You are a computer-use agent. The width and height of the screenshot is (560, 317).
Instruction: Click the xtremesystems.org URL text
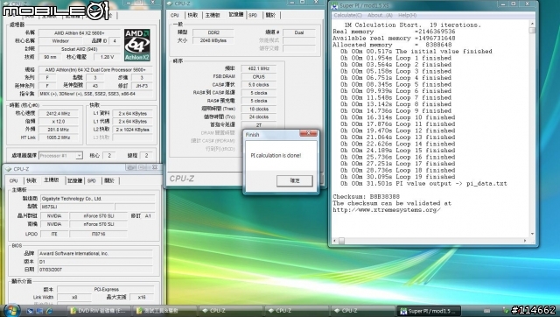click(387, 210)
